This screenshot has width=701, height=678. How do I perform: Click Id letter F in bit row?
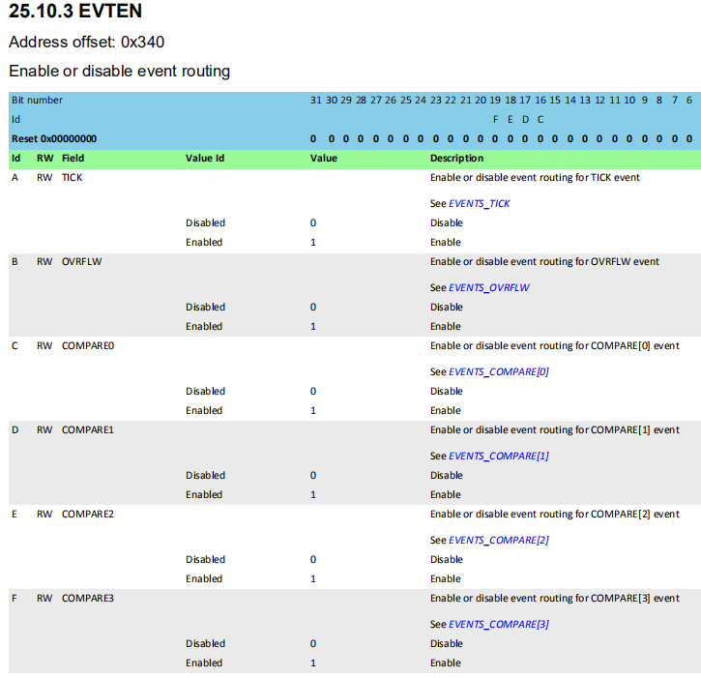pyautogui.click(x=495, y=119)
